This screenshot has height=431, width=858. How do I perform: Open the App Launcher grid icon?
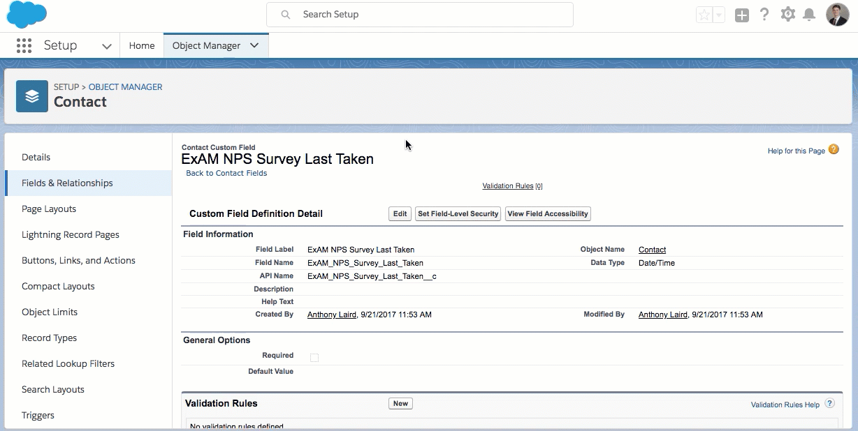(x=24, y=45)
